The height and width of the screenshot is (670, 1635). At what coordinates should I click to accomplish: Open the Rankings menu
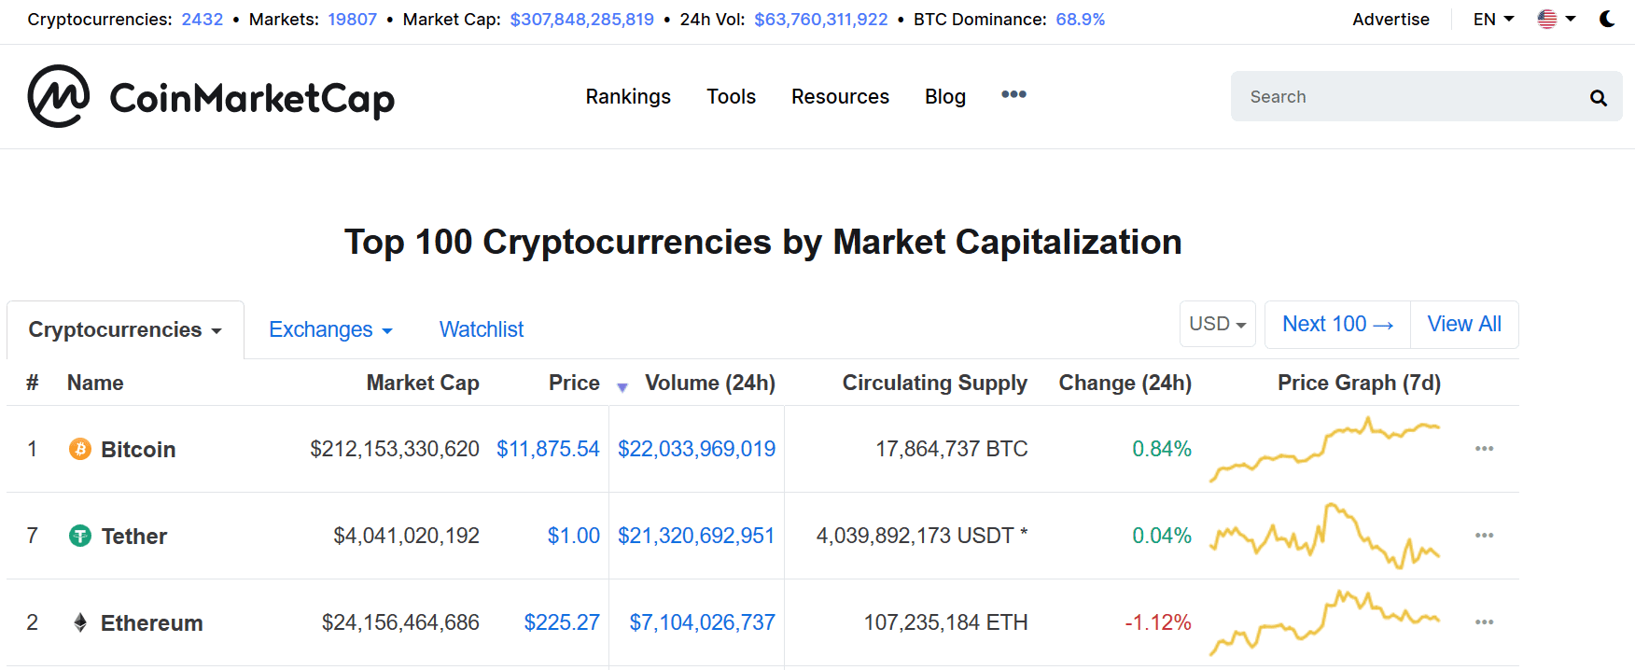point(628,96)
